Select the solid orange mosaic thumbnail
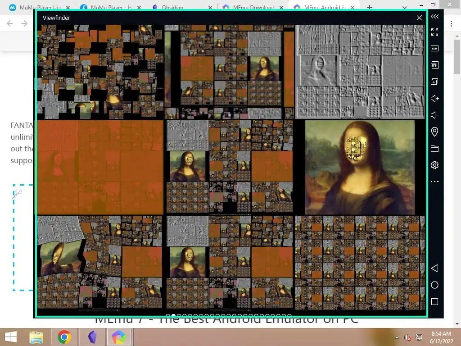 click(100, 167)
